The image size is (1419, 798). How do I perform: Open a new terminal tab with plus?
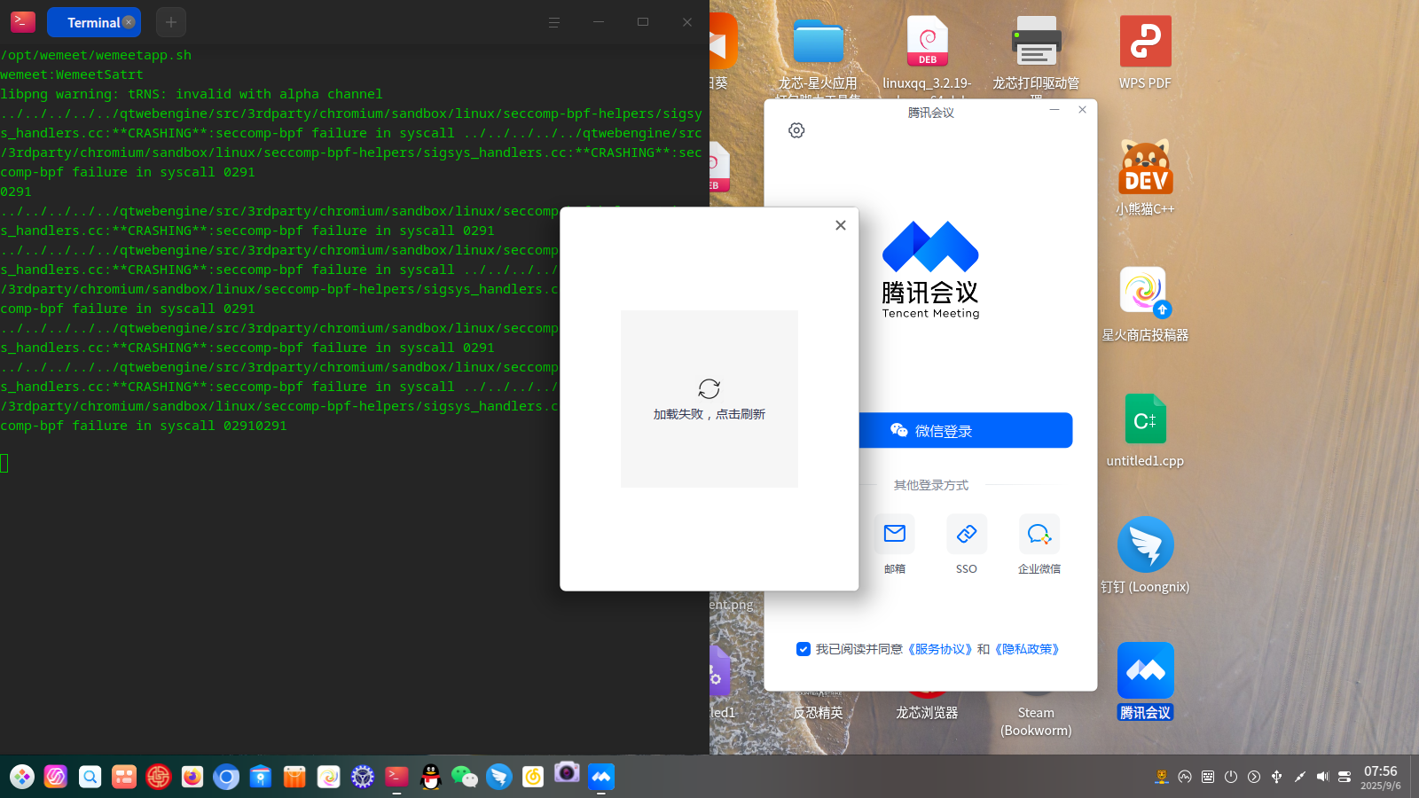point(171,22)
